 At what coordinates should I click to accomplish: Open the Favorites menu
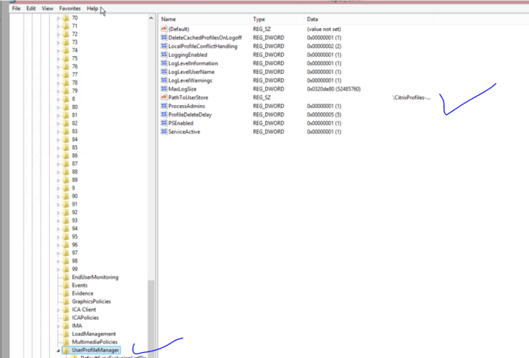pos(70,8)
